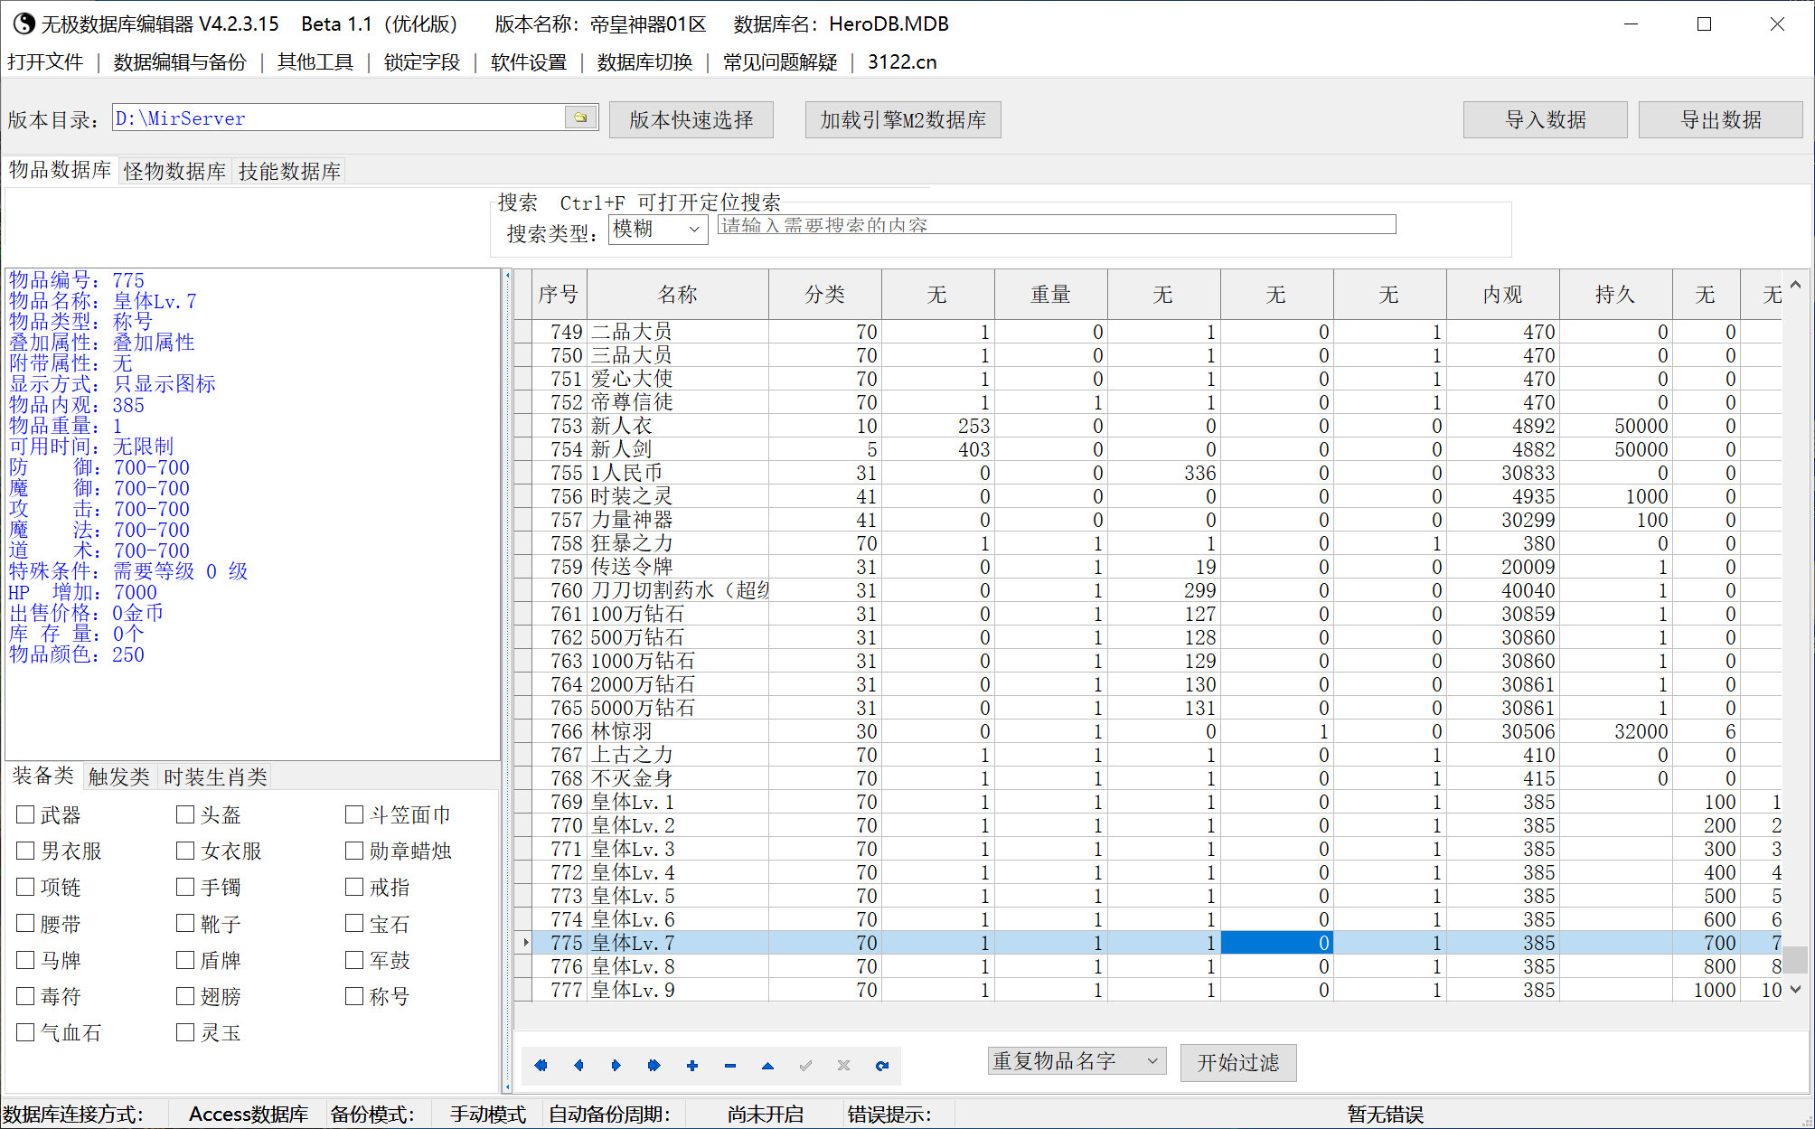
Task: Click the 版本目录 path field
Action: pyautogui.click(x=339, y=118)
